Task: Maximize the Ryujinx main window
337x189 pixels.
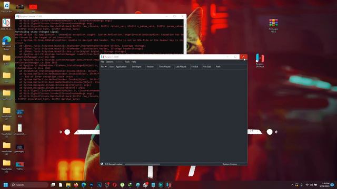Action: (x=235, y=57)
